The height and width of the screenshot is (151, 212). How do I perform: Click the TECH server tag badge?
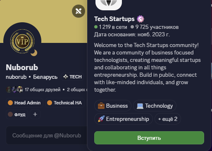[x=72, y=77]
